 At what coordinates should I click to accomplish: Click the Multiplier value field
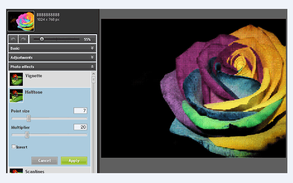pyautogui.click(x=80, y=127)
